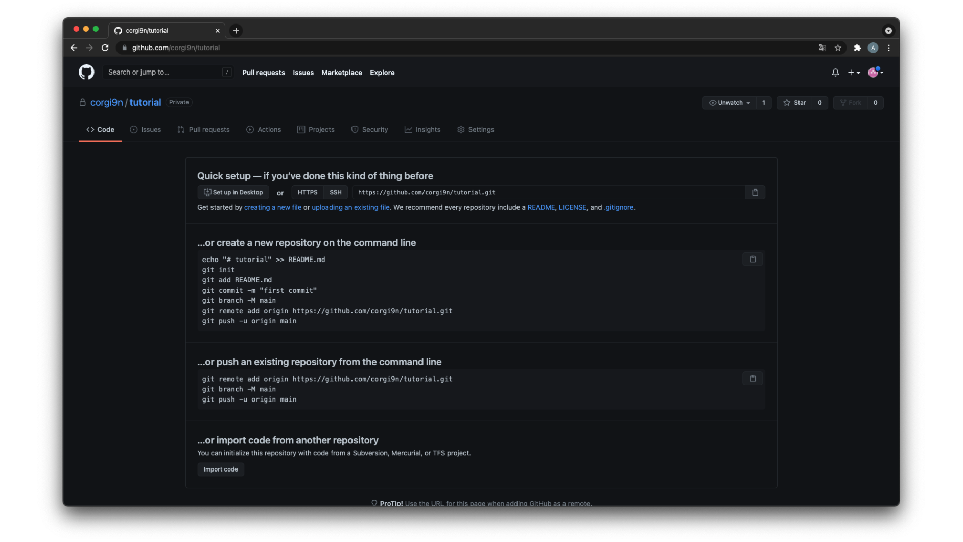Open Marketplace from top navigation
The width and height of the screenshot is (963, 542).
(x=342, y=73)
